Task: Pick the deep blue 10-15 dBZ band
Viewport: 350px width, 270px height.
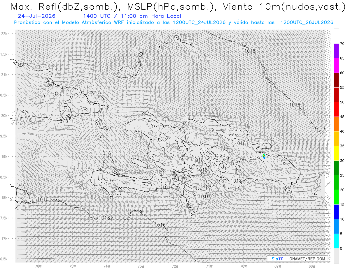Action: tap(336, 212)
